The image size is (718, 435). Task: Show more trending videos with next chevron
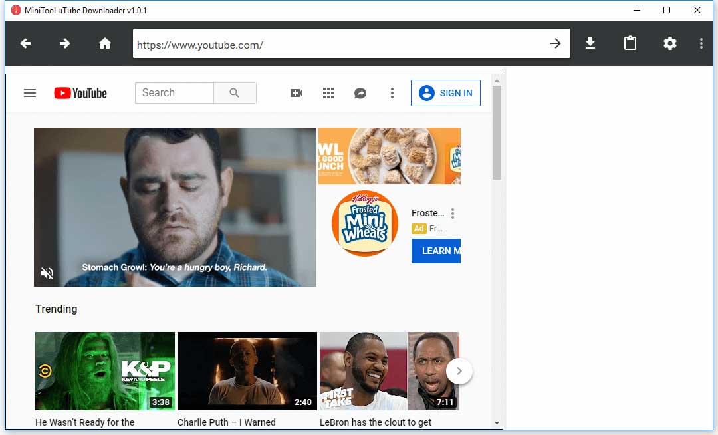click(459, 372)
